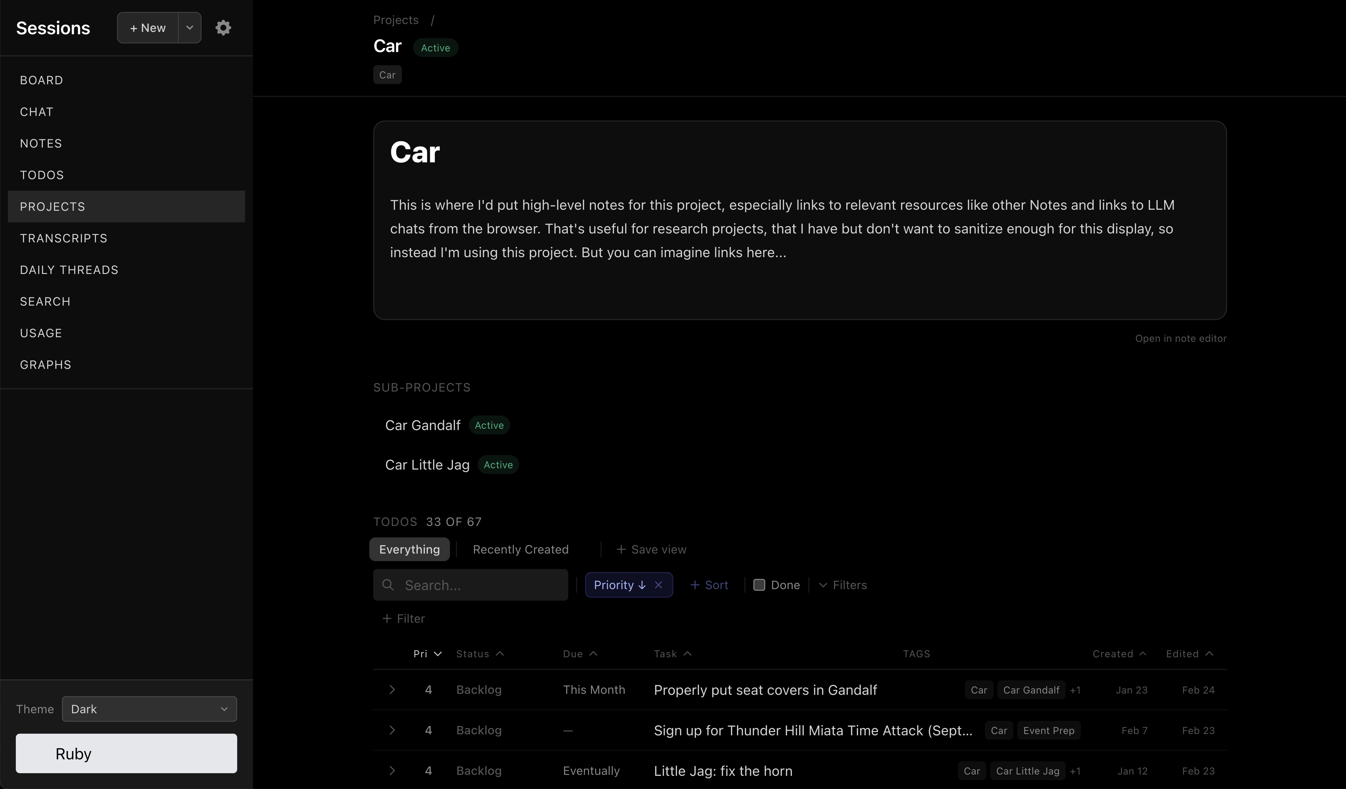Viewport: 1346px width, 789px height.
Task: Sort by Edited column arrow
Action: [x=1209, y=654]
